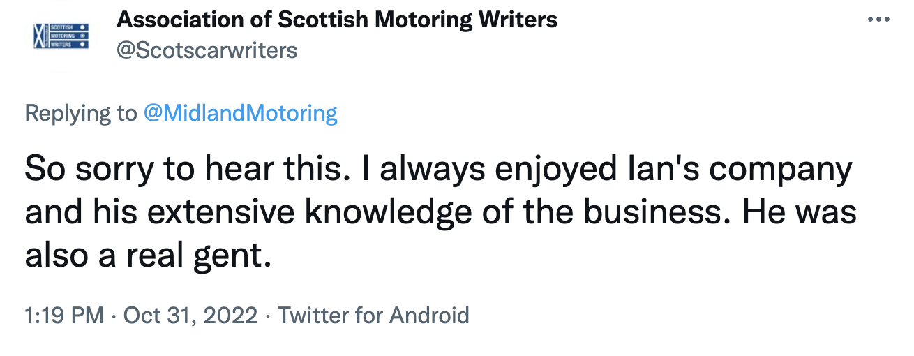Open the @MidlandMotoring mention link
Screen dimensions: 914x356
(x=240, y=113)
